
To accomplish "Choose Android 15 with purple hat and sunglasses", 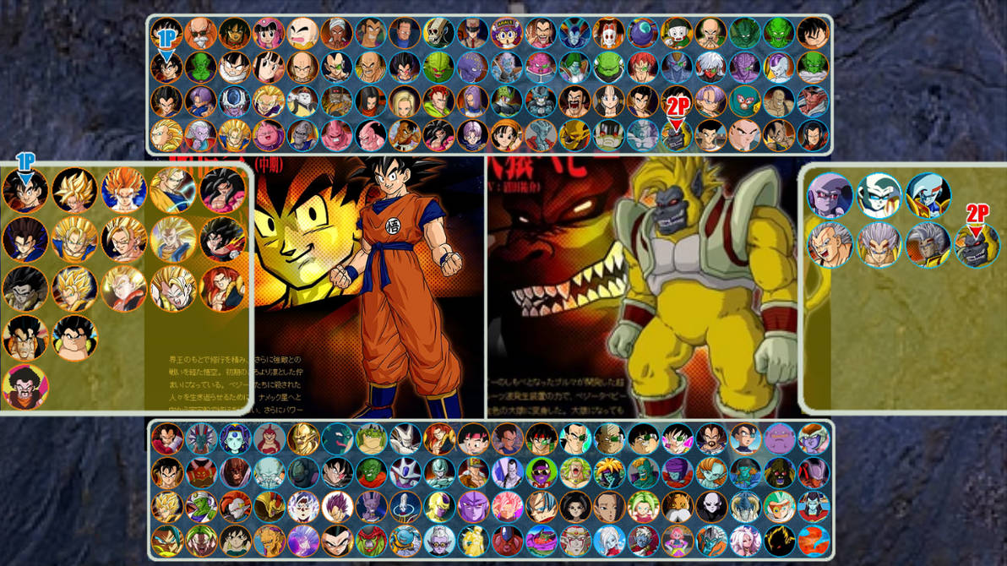I will click(541, 473).
